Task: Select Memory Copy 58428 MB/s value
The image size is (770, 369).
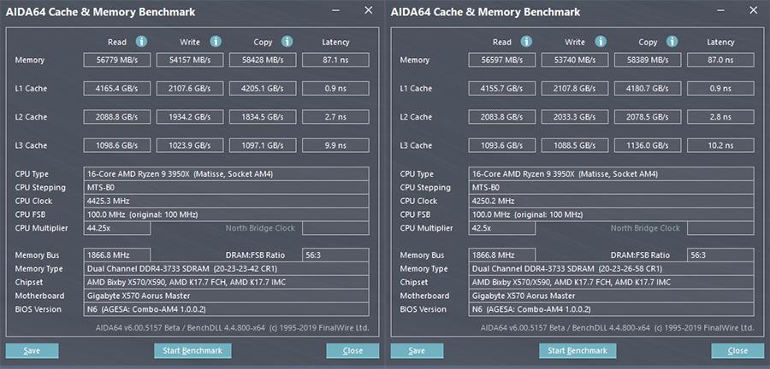Action: [263, 61]
